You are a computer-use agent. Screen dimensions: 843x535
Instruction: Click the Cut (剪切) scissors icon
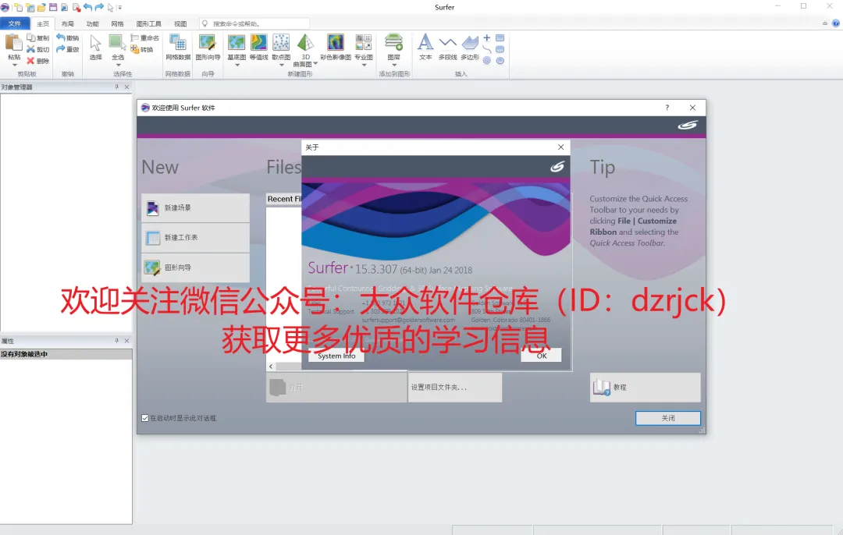click(x=31, y=49)
